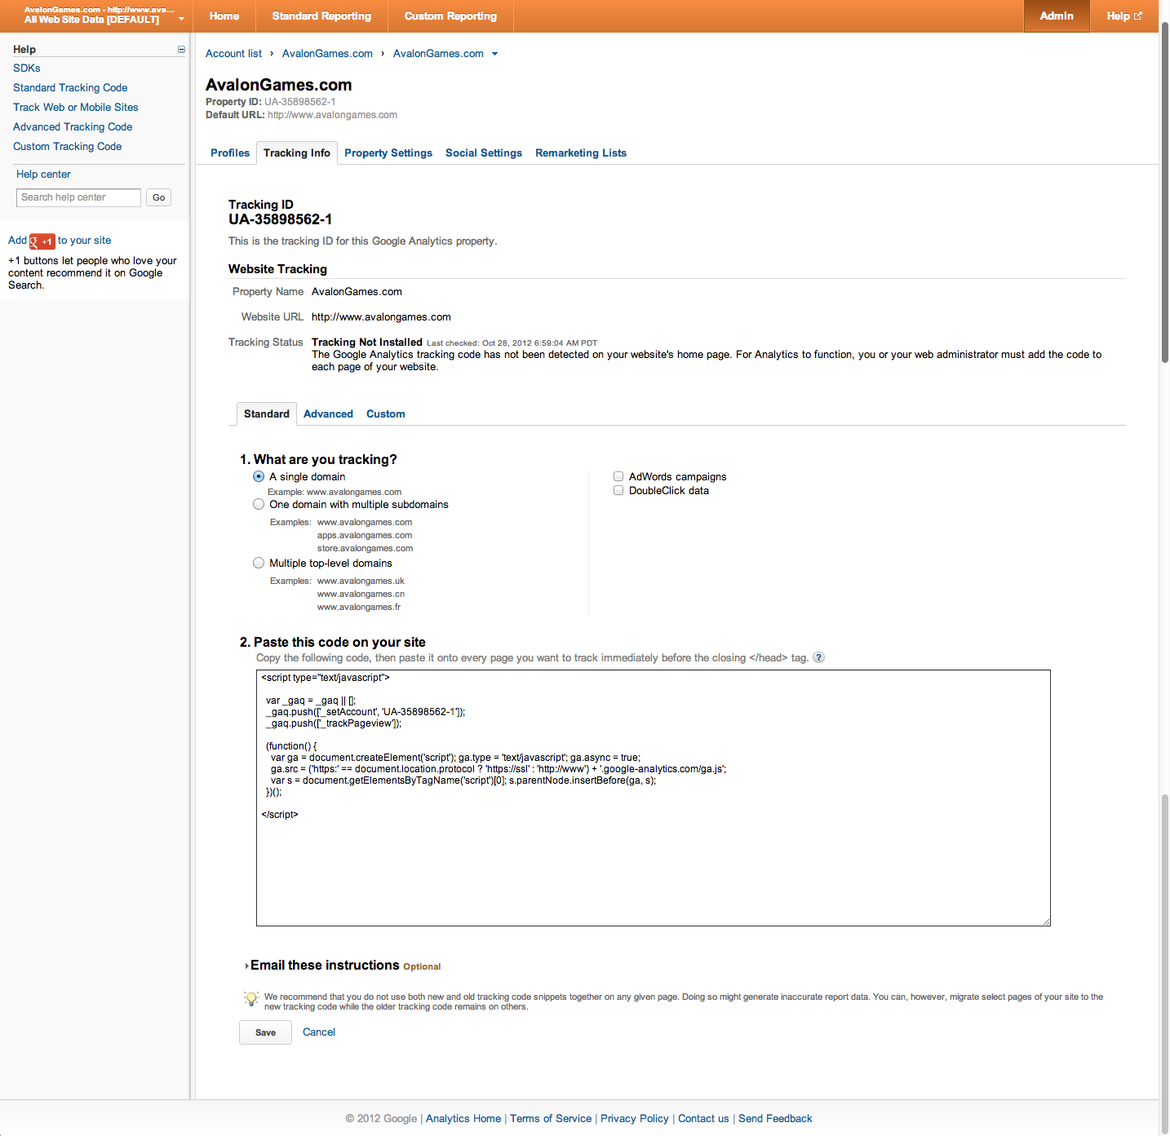
Task: Click the lightbulb tip icon
Action: point(251,999)
